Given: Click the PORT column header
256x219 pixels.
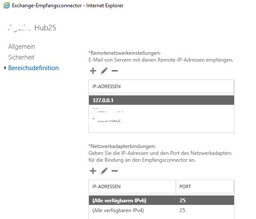Looking at the screenshot, I should pyautogui.click(x=185, y=186).
